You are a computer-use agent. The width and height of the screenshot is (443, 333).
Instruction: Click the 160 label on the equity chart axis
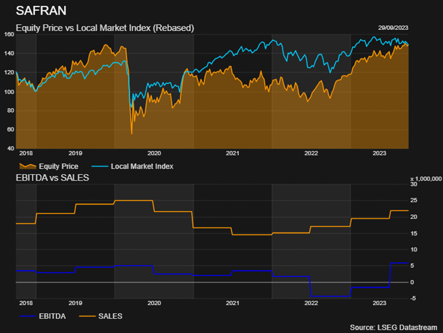(x=10, y=34)
